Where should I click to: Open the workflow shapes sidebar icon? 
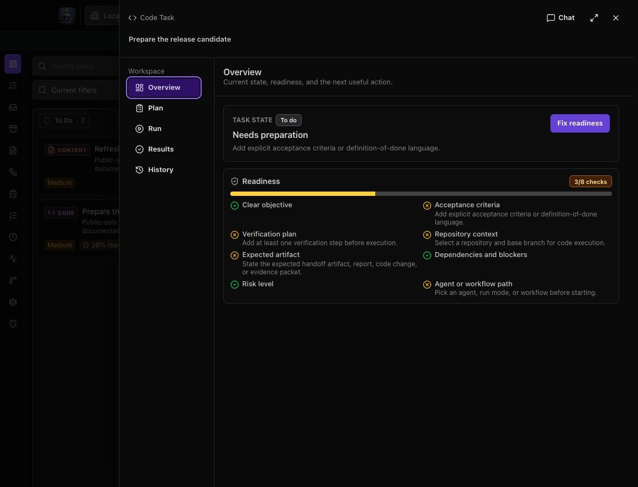tap(13, 172)
